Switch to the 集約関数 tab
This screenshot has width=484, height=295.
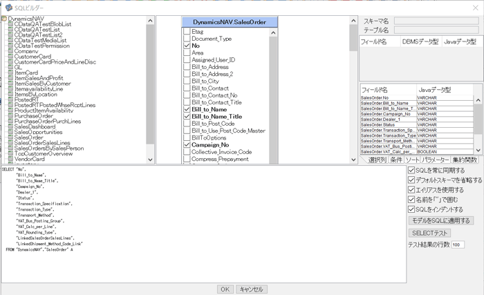click(x=465, y=160)
